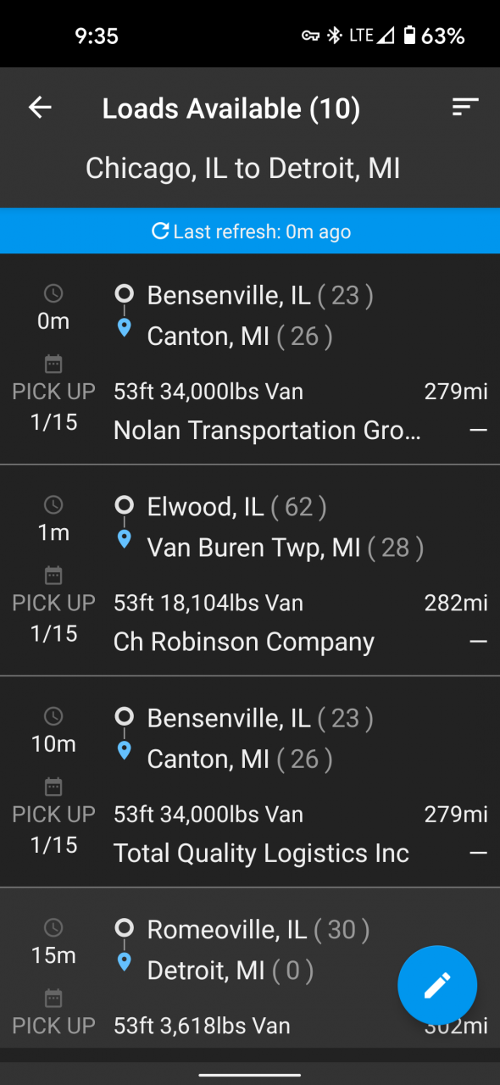This screenshot has height=1085, width=500.
Task: Tap PICK UP 1/15 on first load
Action: pyautogui.click(x=53, y=407)
